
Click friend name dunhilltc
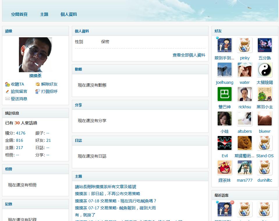point(264,180)
